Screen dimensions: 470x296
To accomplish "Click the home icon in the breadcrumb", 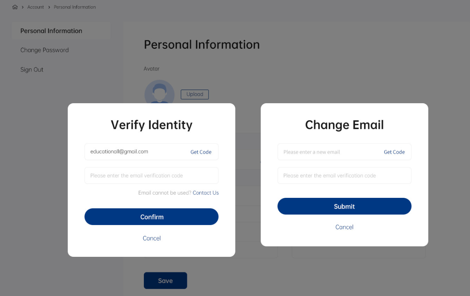I will (15, 7).
